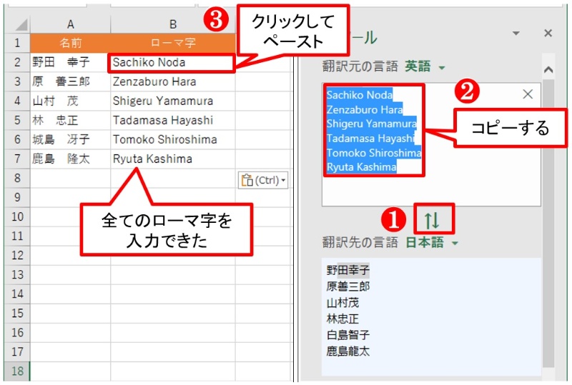Select column B header
The image size is (572, 385).
coord(173,24)
